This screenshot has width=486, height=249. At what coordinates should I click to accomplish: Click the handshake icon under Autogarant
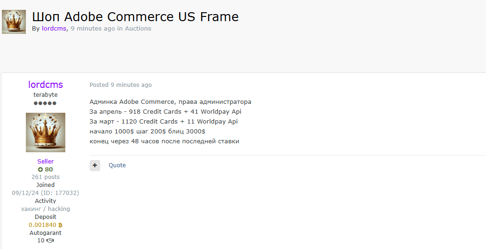(50, 241)
